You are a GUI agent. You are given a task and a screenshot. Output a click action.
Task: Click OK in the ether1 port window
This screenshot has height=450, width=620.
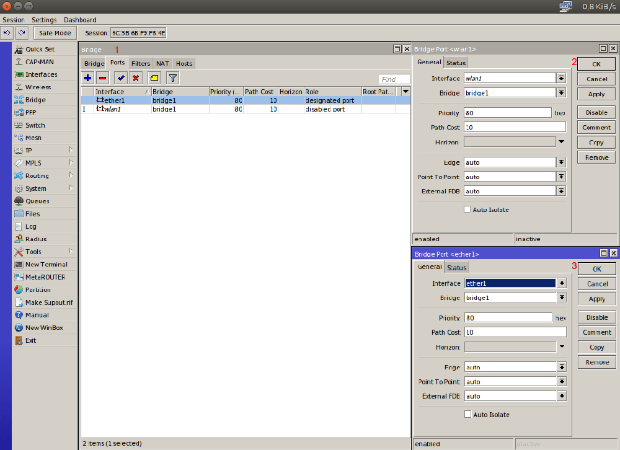click(597, 269)
